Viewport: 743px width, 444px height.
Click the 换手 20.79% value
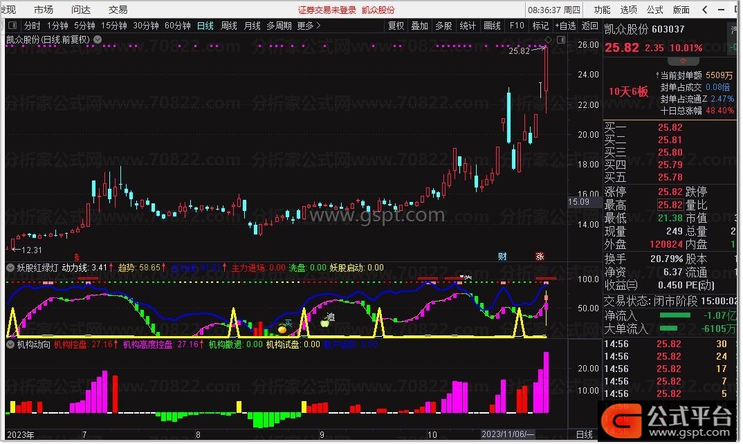coord(667,259)
